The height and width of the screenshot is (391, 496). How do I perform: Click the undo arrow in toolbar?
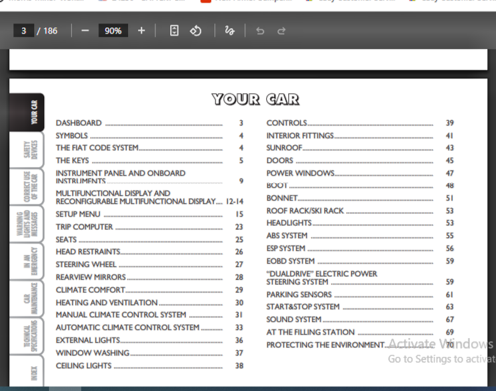[260, 31]
